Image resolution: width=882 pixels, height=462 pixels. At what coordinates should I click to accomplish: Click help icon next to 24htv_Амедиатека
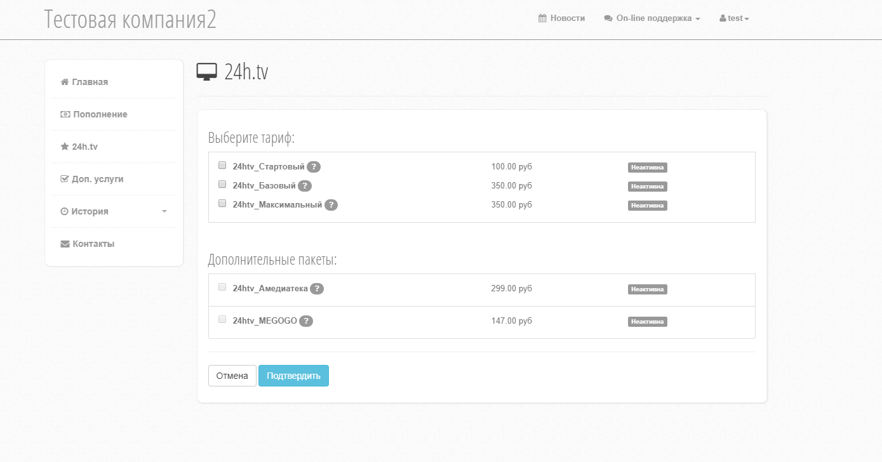click(317, 289)
